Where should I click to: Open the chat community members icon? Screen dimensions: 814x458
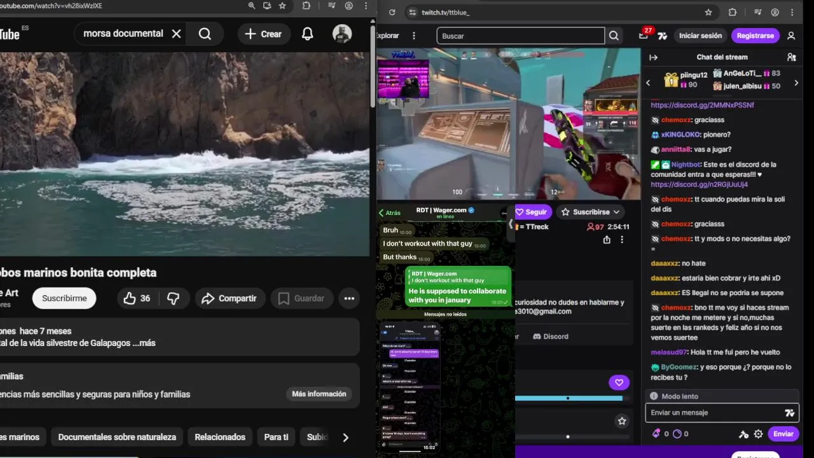(x=791, y=57)
